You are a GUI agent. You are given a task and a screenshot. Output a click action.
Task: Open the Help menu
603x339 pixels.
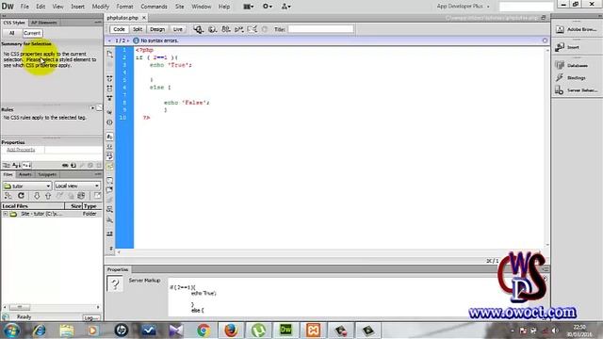pos(224,7)
